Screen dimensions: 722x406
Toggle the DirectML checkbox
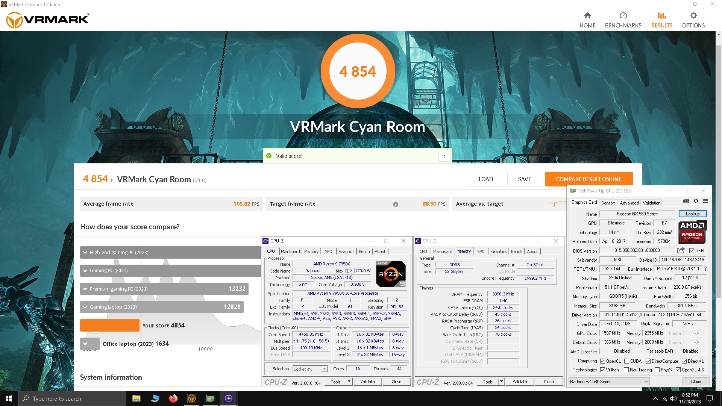(x=684, y=361)
